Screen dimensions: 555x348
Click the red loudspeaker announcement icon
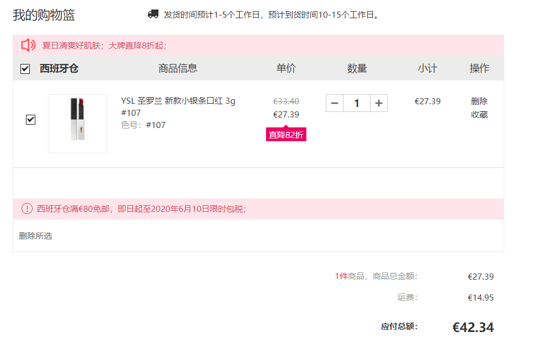[28, 45]
